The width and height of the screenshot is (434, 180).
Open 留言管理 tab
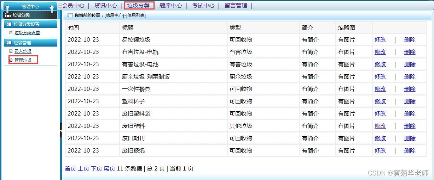tap(236, 5)
